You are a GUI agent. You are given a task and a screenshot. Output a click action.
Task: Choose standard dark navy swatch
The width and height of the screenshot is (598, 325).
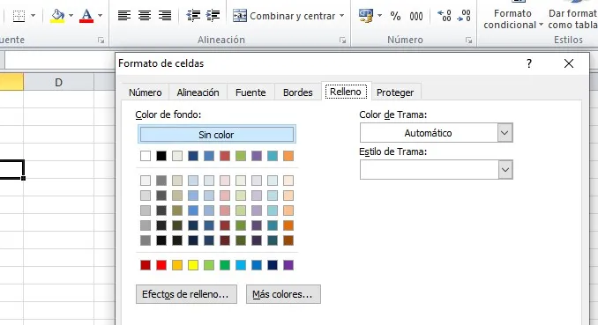273,265
